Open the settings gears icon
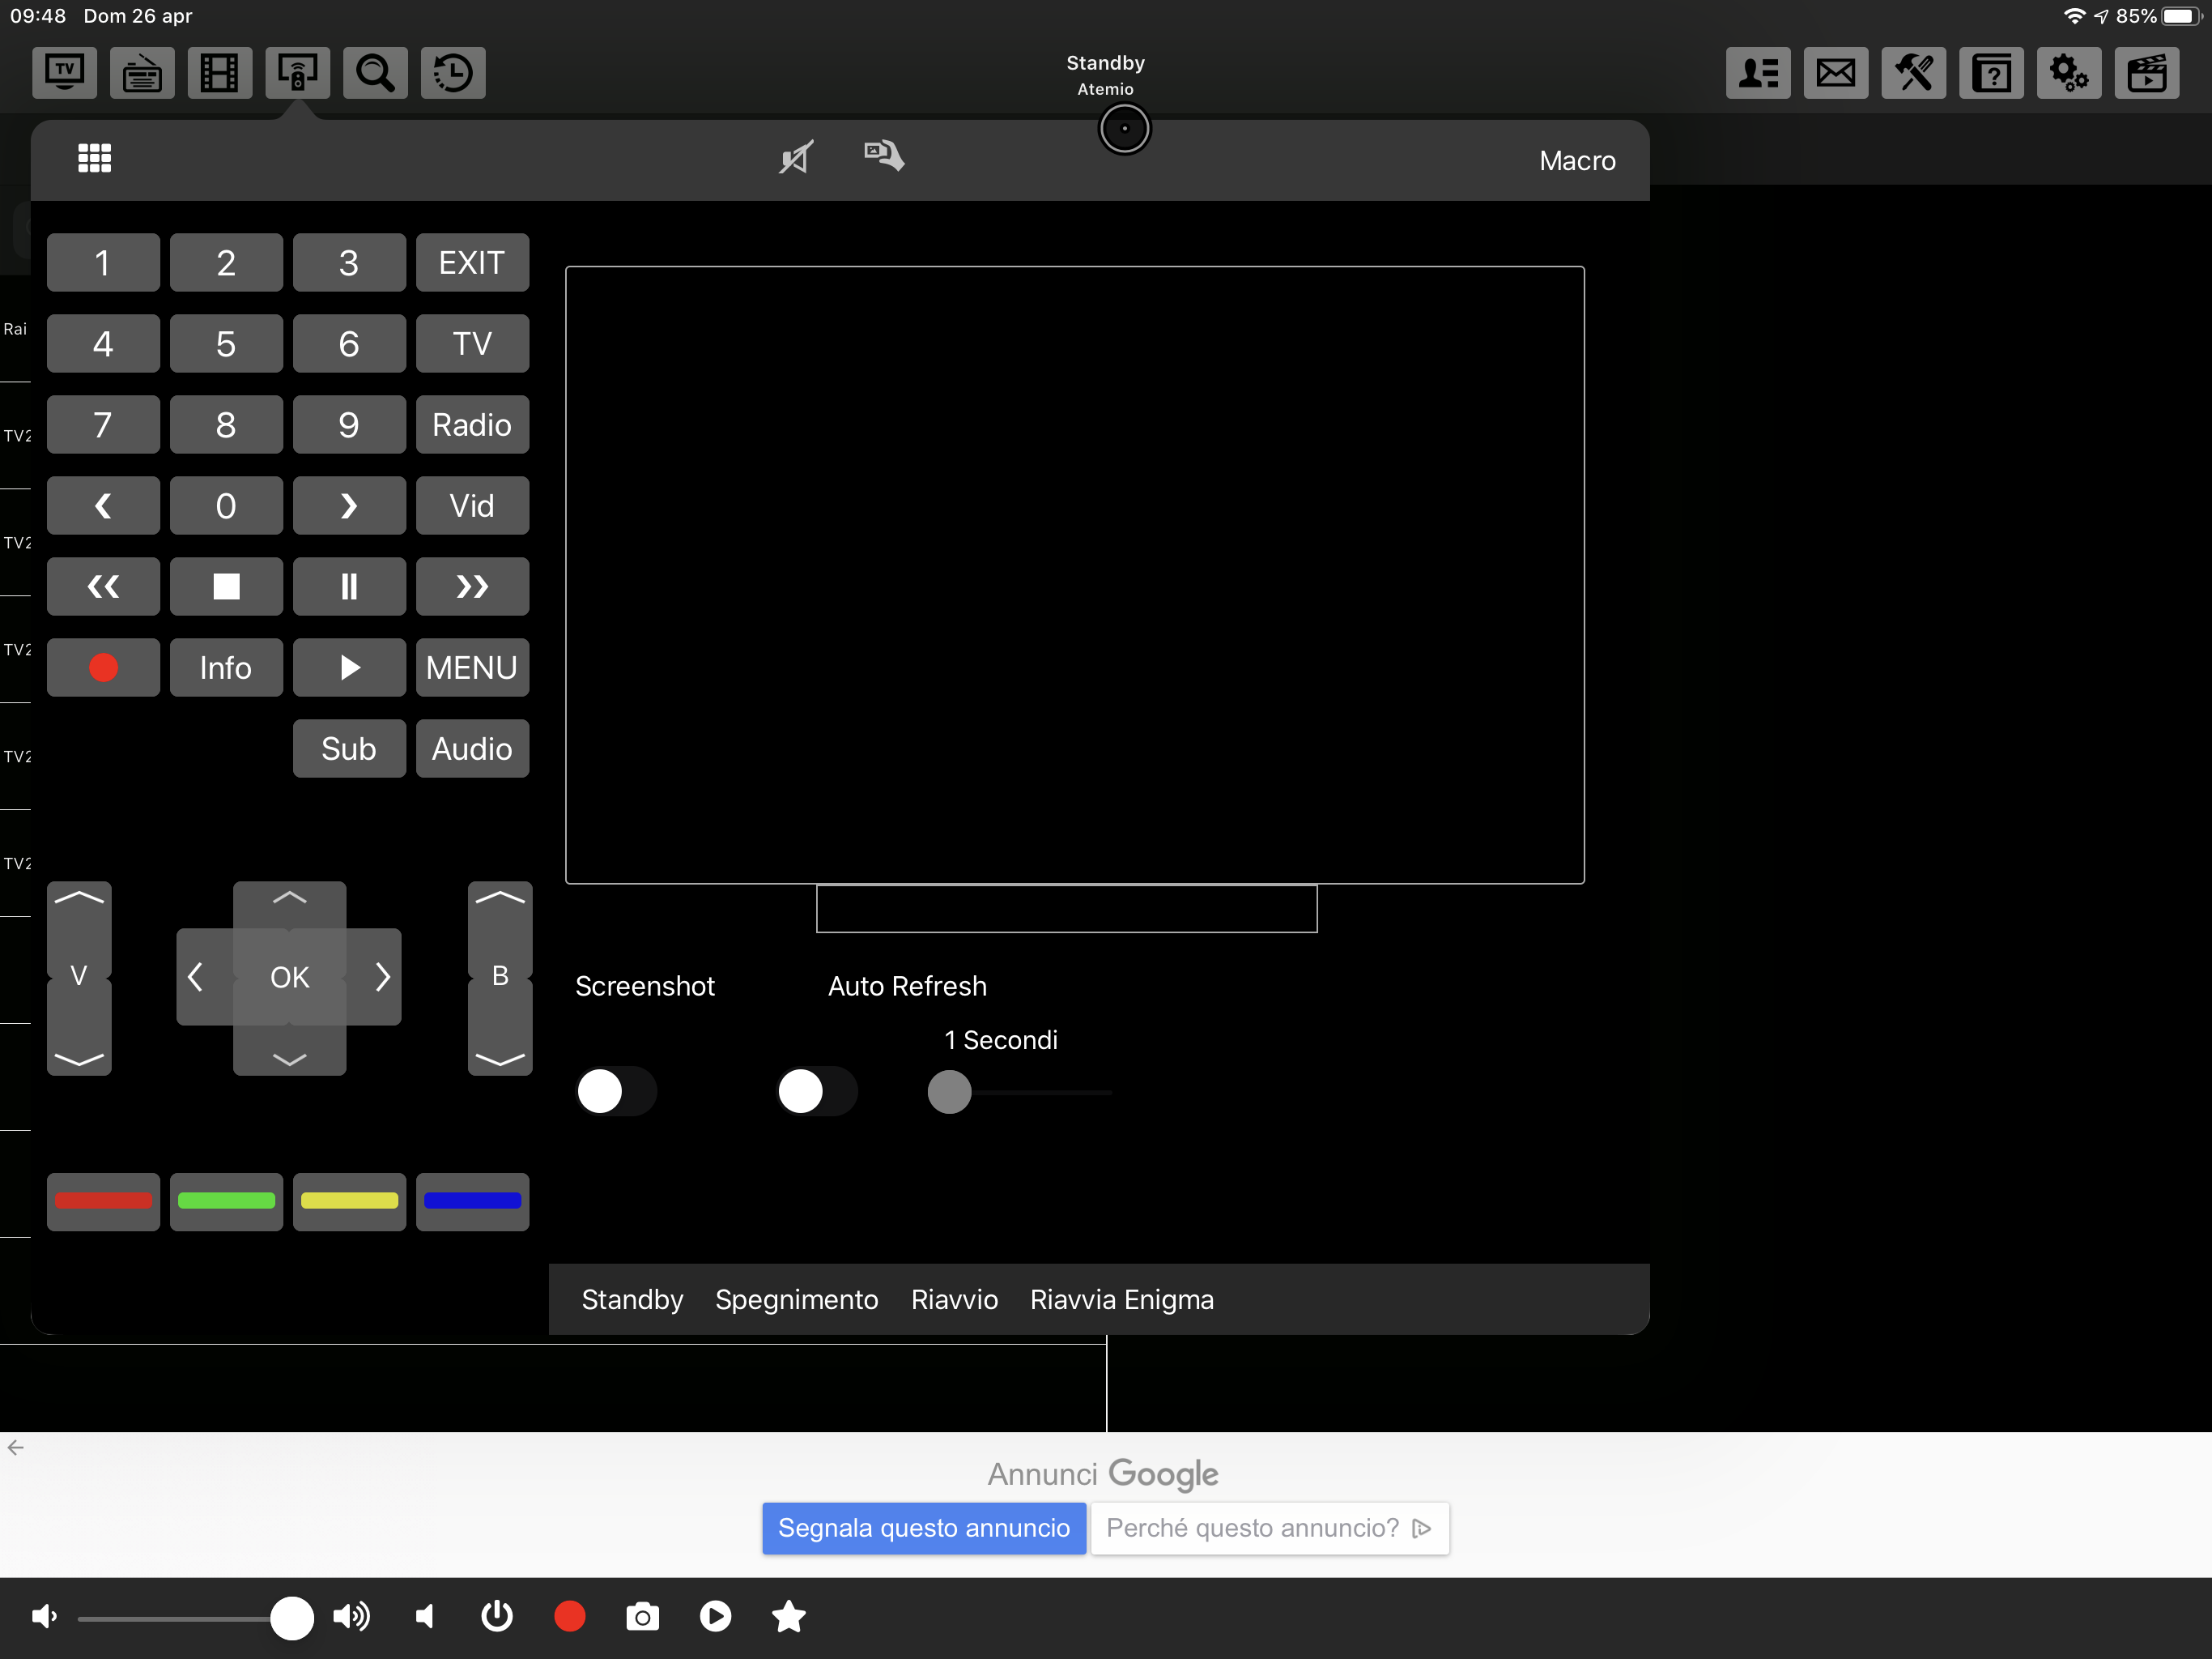 (2068, 72)
